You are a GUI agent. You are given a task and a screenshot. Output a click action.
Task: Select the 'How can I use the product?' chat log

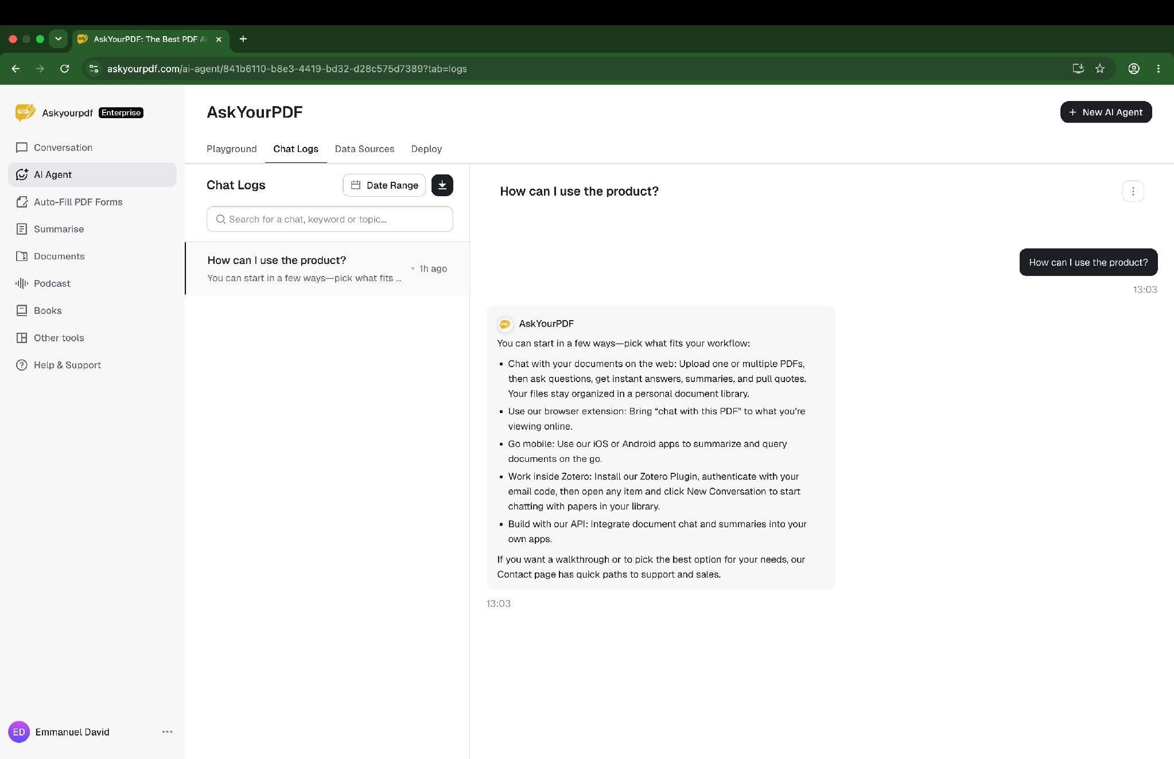pos(327,268)
